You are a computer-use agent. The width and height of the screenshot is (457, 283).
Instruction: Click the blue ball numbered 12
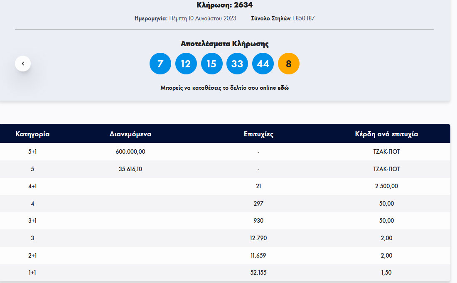[x=186, y=64]
